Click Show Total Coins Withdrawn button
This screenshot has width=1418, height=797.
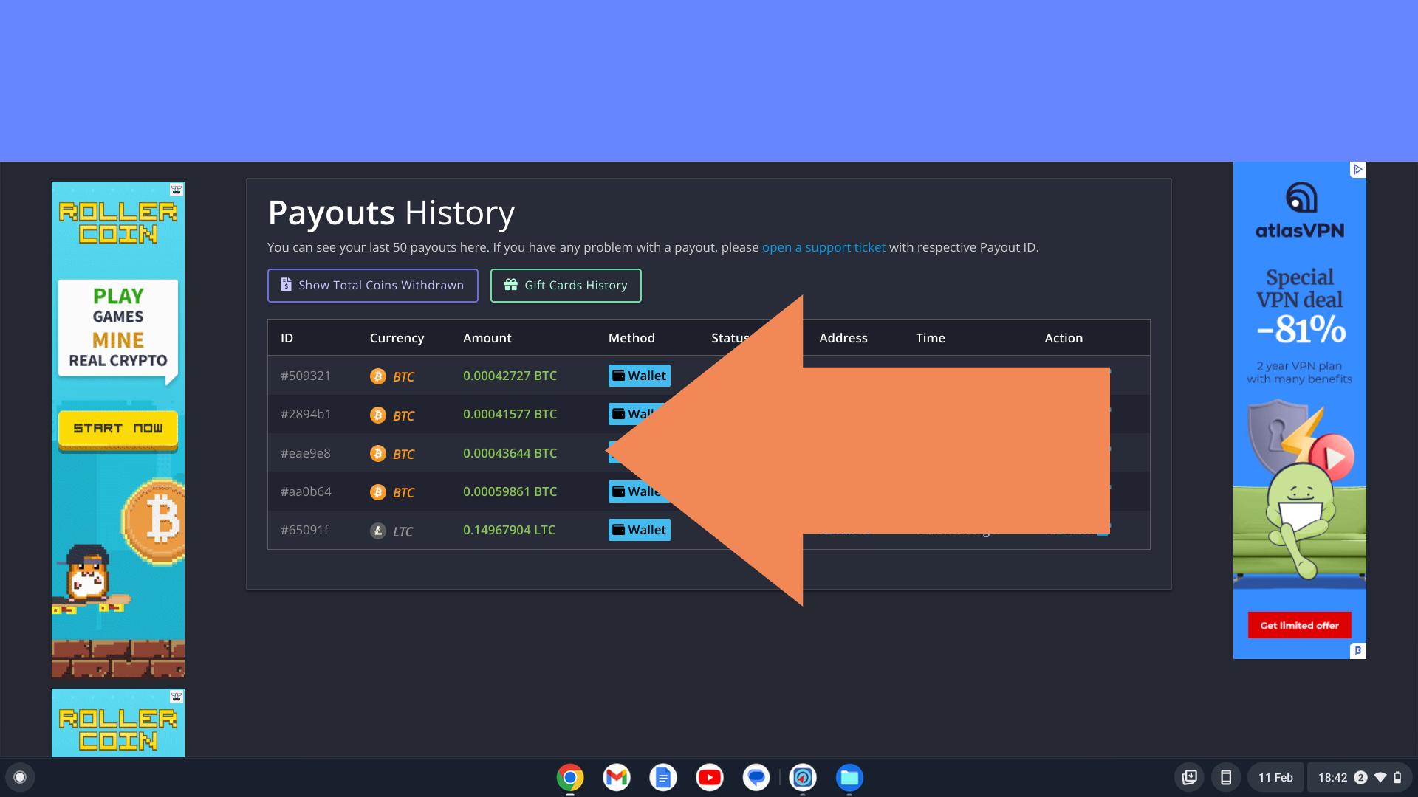[x=372, y=286]
